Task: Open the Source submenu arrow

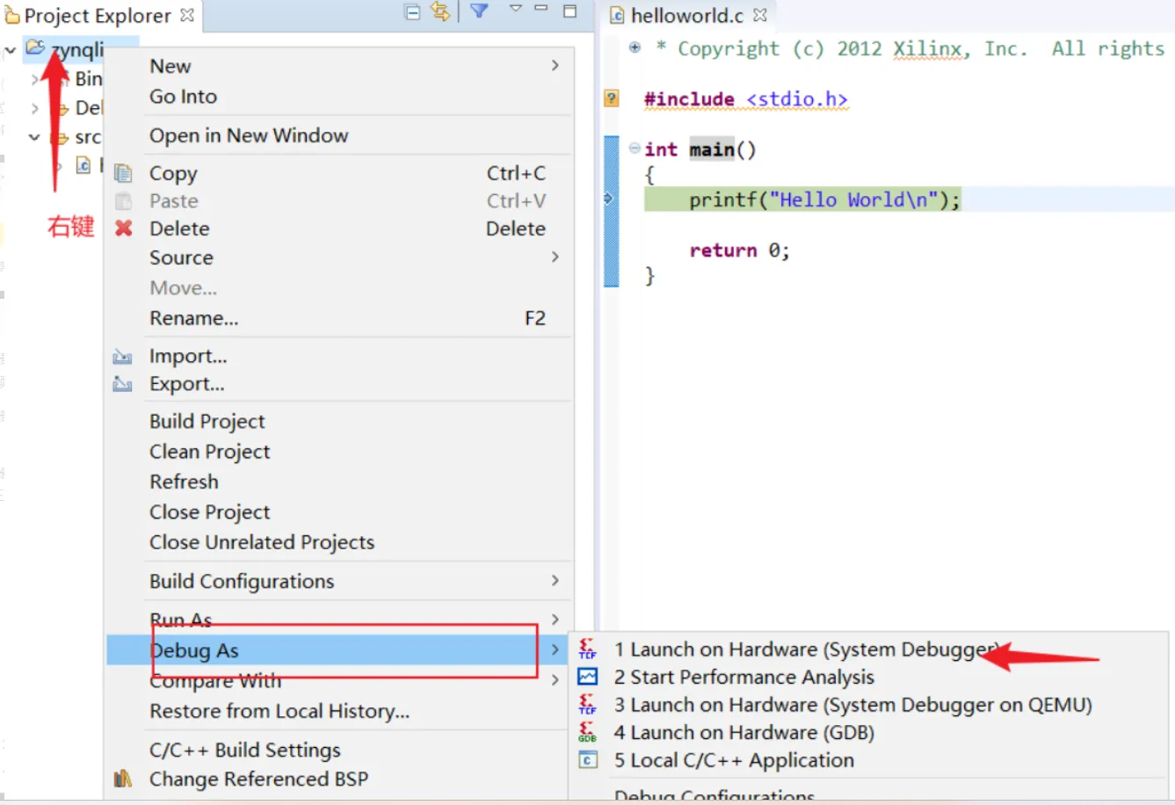Action: [555, 257]
